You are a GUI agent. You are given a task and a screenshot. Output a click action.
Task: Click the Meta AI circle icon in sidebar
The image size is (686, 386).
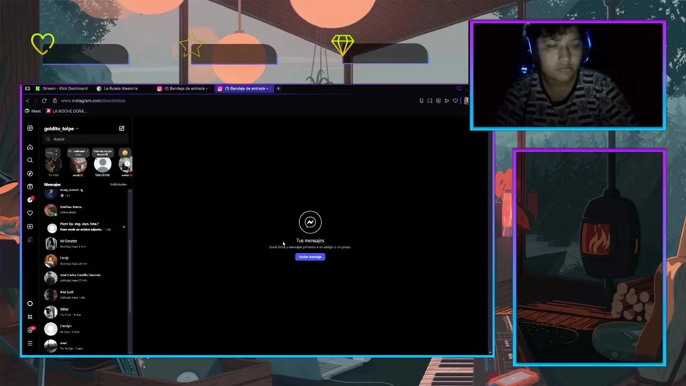tap(30, 303)
